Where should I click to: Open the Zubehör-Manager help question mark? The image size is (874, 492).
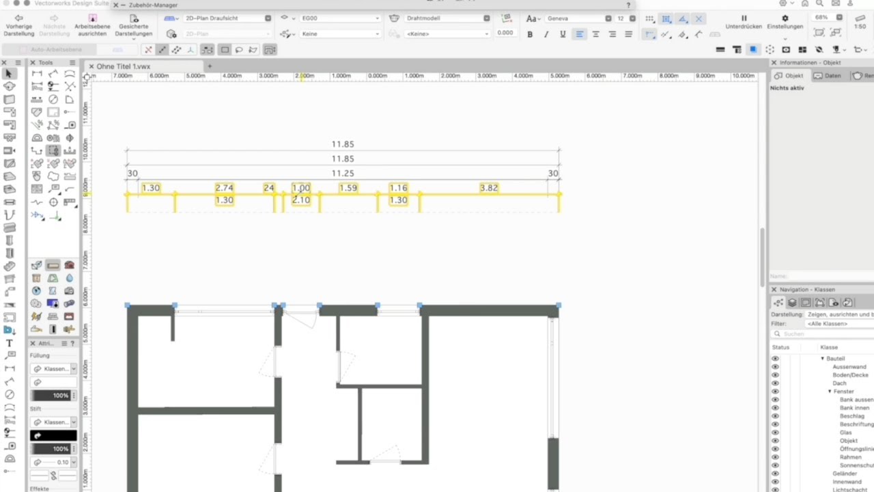tap(628, 5)
